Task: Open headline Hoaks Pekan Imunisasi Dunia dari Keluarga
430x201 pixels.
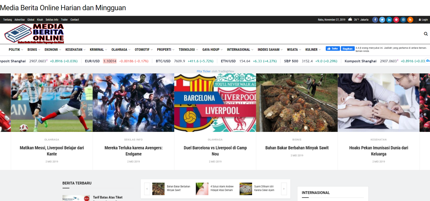Action: coord(379,151)
